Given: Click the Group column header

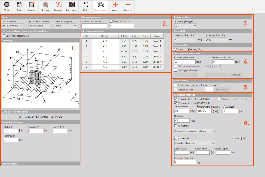Looking at the screenshot, I should click(x=157, y=36).
